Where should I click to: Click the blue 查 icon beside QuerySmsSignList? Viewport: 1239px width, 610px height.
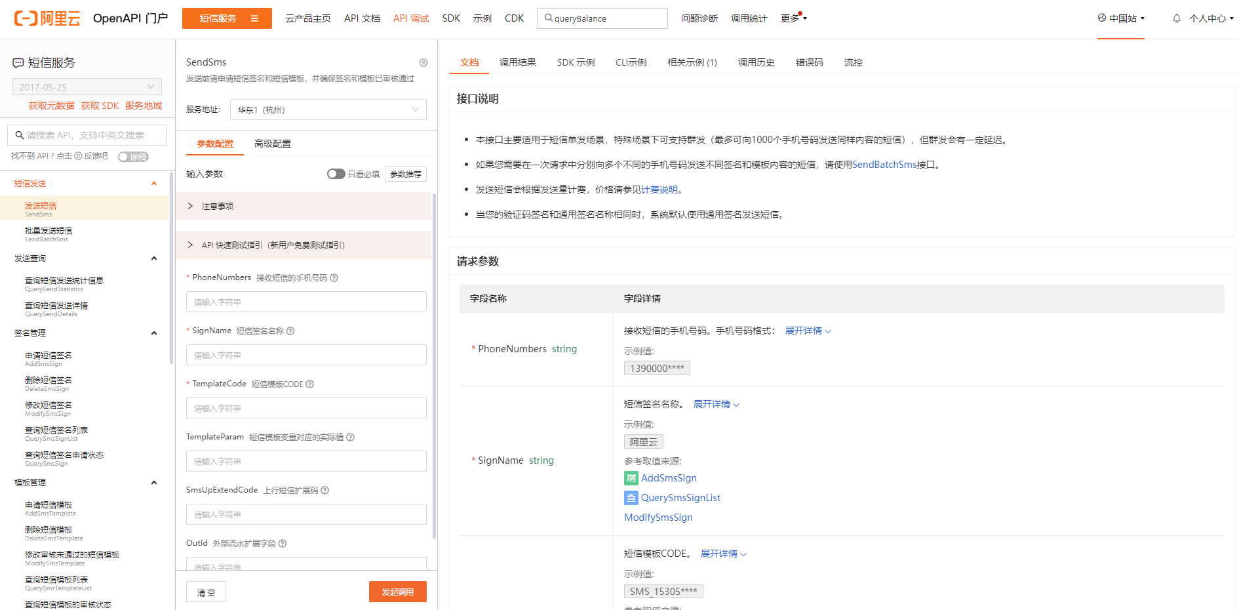coord(631,498)
